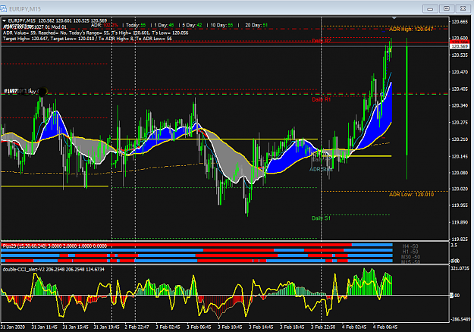Click the 5 Day: 42 ADR statistic

click(192, 25)
